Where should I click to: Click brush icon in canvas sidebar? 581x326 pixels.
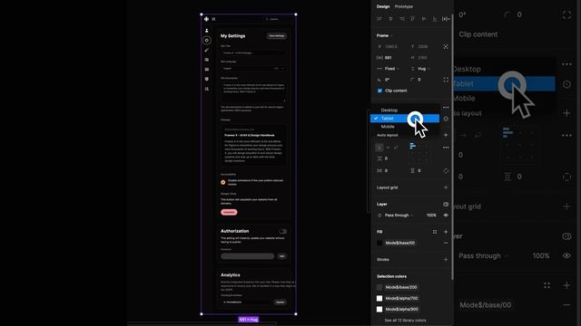[207, 50]
